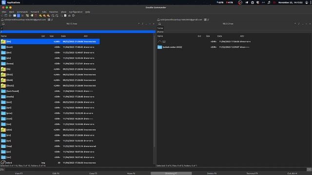Sort right panel by Name column header
312x175 pixels.
pyautogui.click(x=160, y=36)
